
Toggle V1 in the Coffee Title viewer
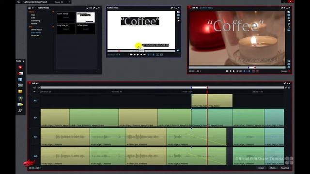pyautogui.click(x=178, y=51)
